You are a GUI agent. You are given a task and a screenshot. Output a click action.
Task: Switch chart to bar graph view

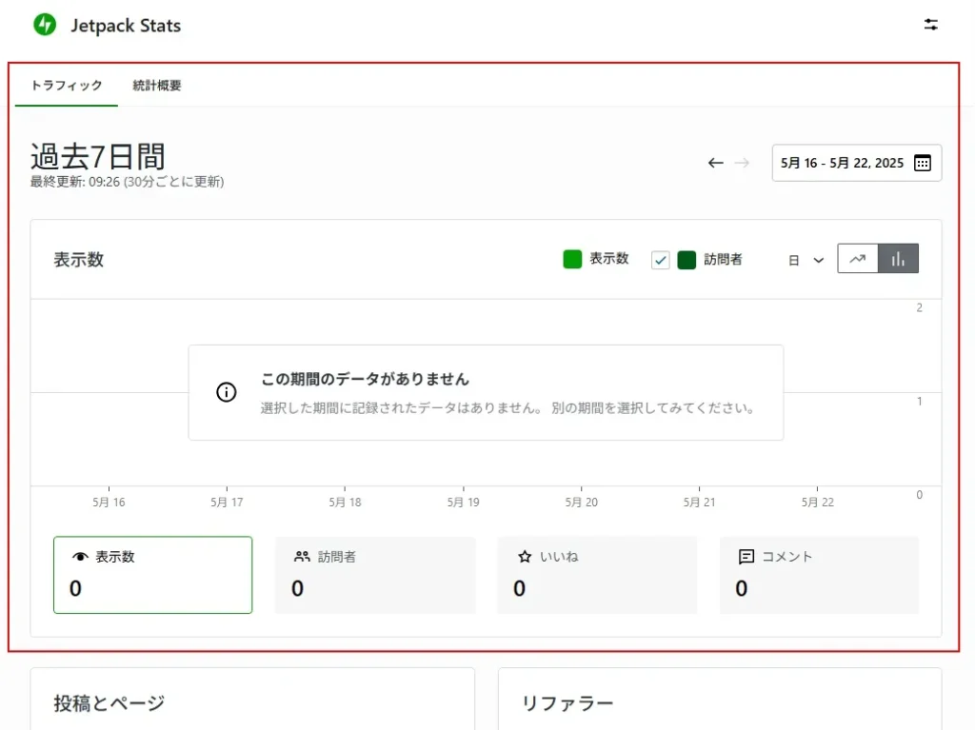(x=898, y=259)
